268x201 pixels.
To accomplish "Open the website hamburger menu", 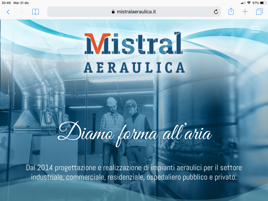I will (x=255, y=29).
